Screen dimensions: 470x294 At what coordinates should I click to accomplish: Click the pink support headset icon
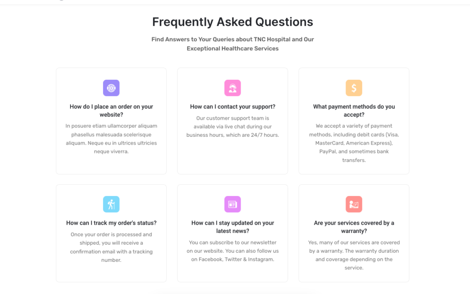(232, 88)
